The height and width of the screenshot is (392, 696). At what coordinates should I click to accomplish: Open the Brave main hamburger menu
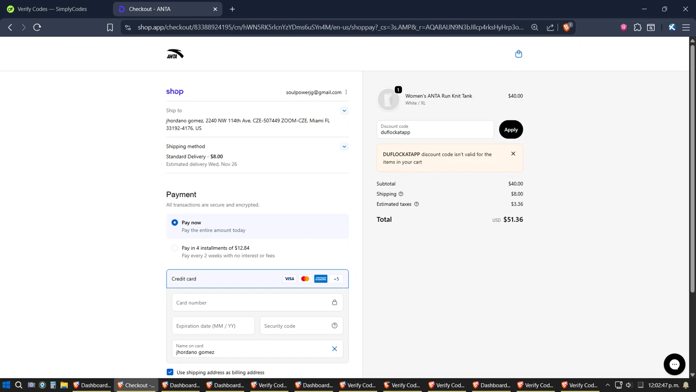686,27
